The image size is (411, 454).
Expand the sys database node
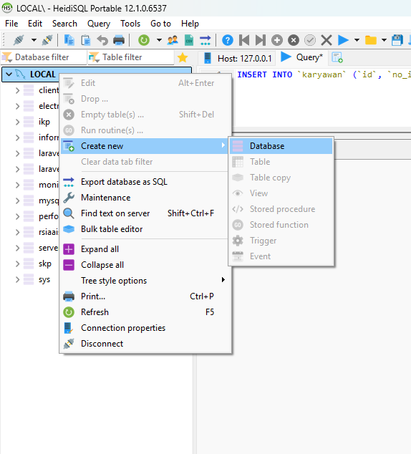[17, 280]
